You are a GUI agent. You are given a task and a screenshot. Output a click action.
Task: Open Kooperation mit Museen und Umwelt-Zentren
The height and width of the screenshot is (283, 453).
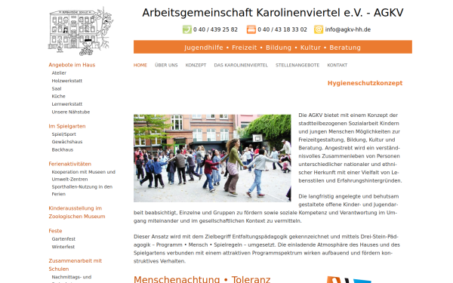(84, 176)
